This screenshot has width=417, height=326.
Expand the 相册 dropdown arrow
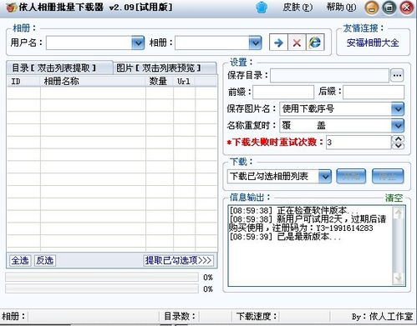[255, 43]
